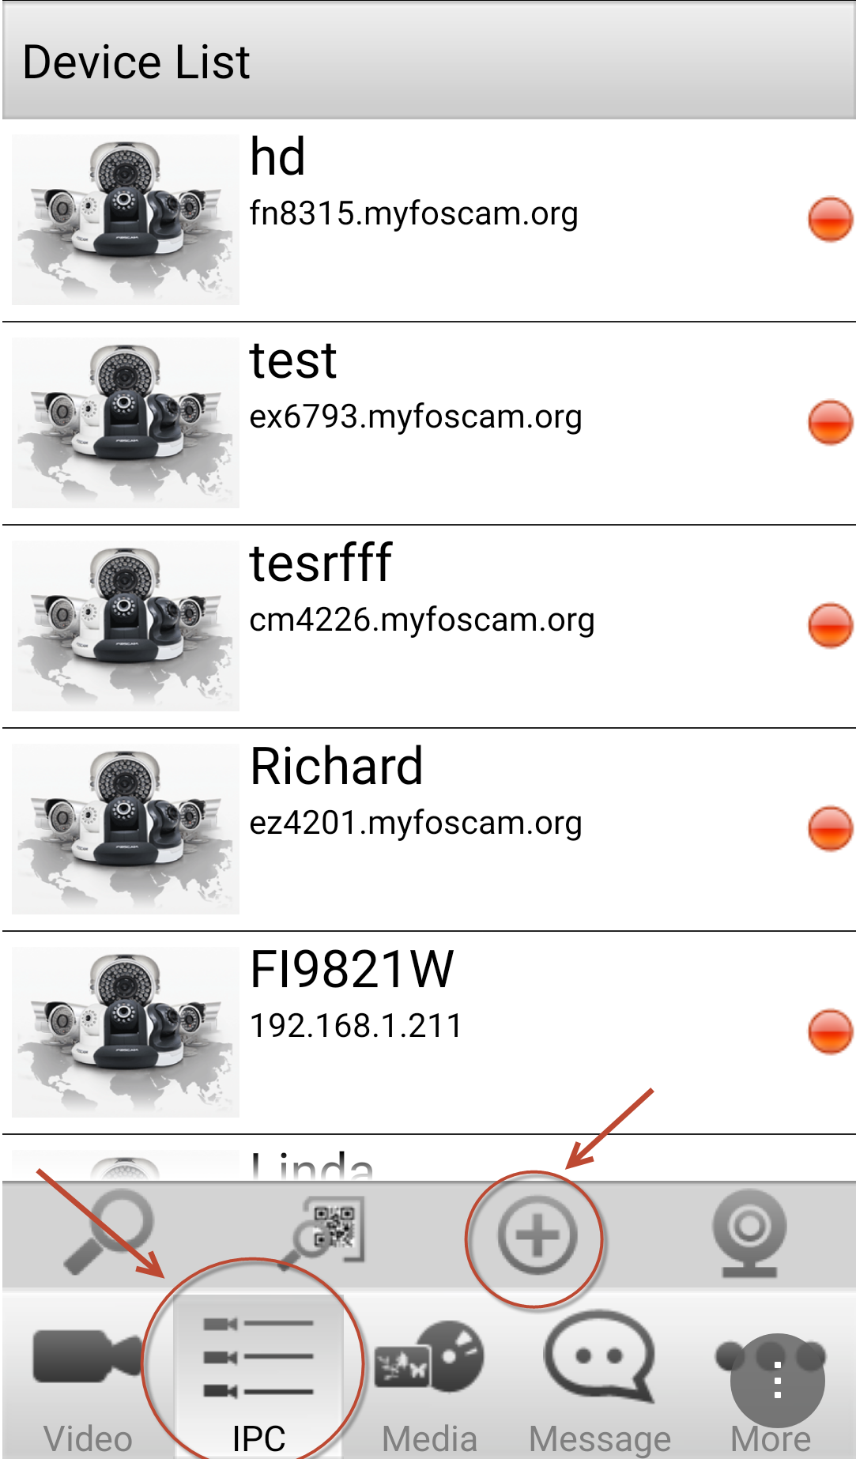This screenshot has height=1459, width=856.
Task: Switch to the Video tab
Action: (x=88, y=1376)
